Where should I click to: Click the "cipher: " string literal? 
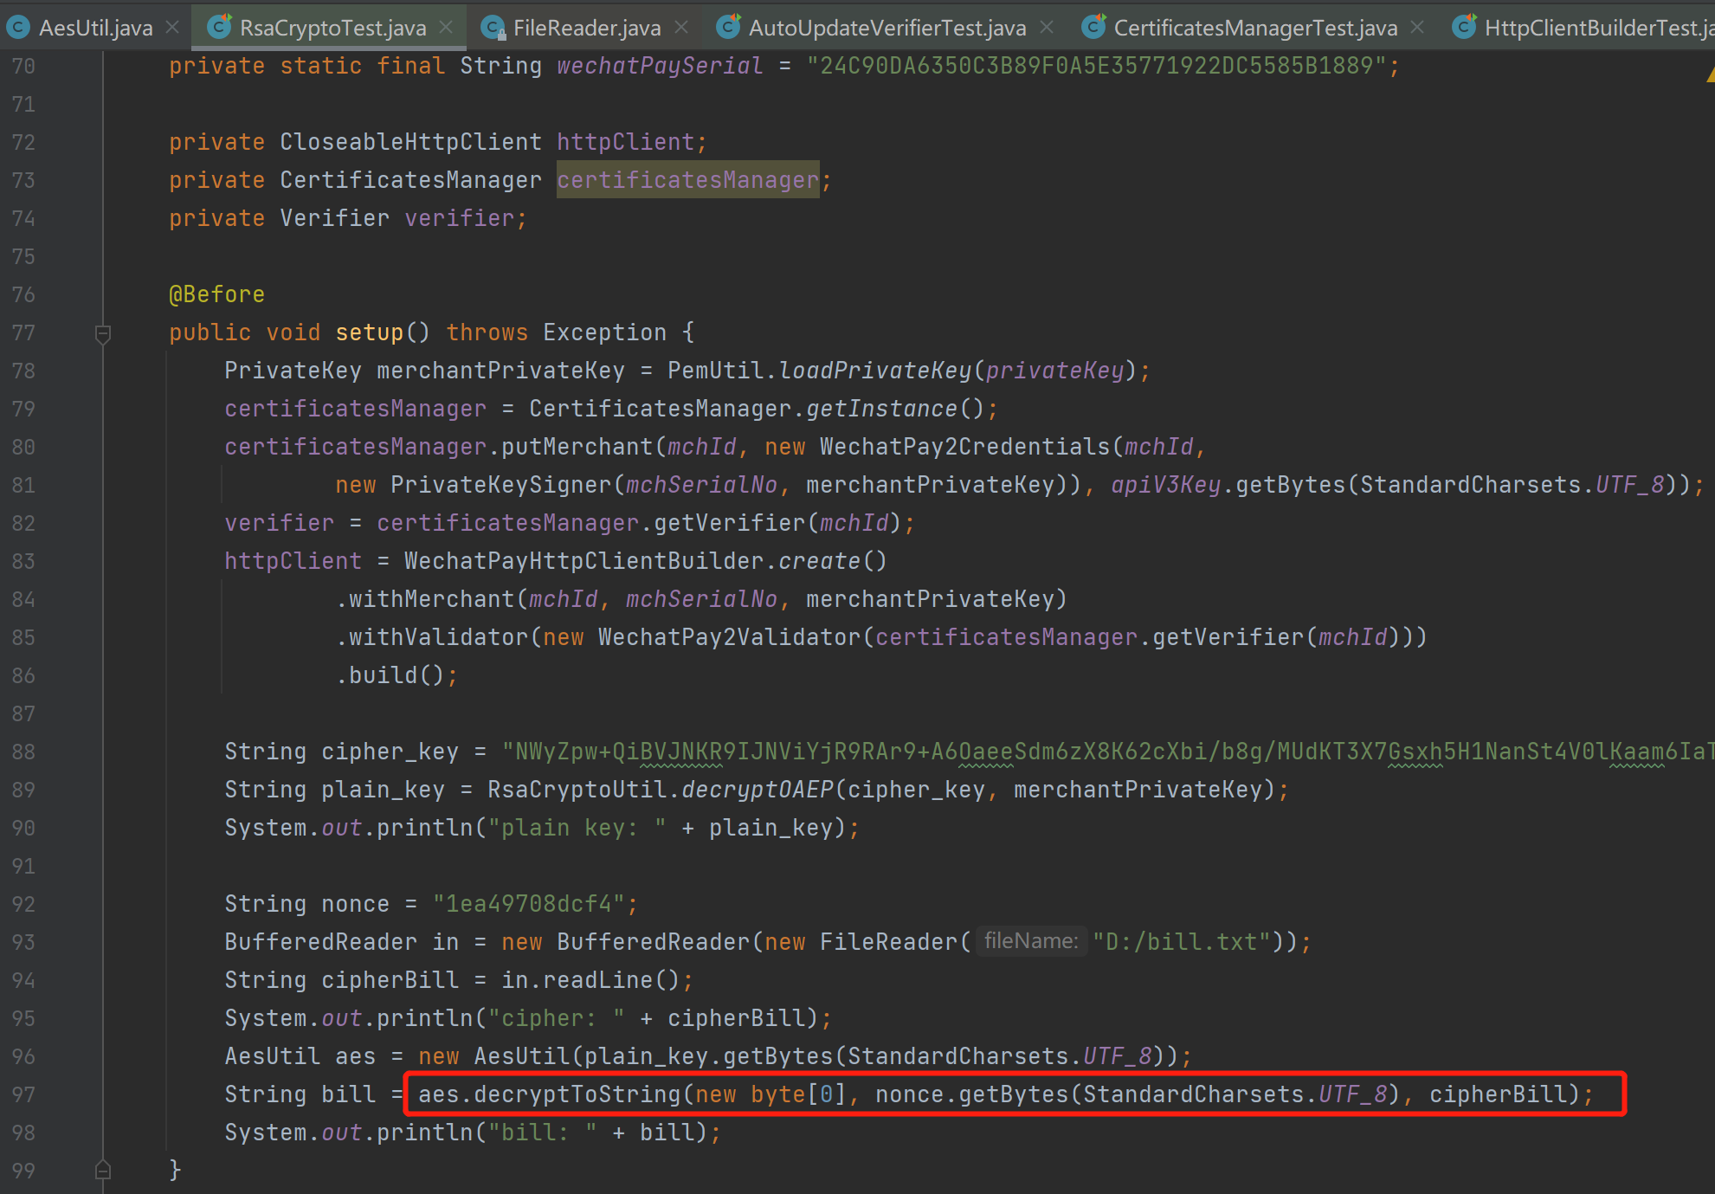pos(556,1018)
